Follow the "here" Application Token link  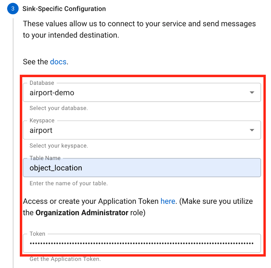168,201
